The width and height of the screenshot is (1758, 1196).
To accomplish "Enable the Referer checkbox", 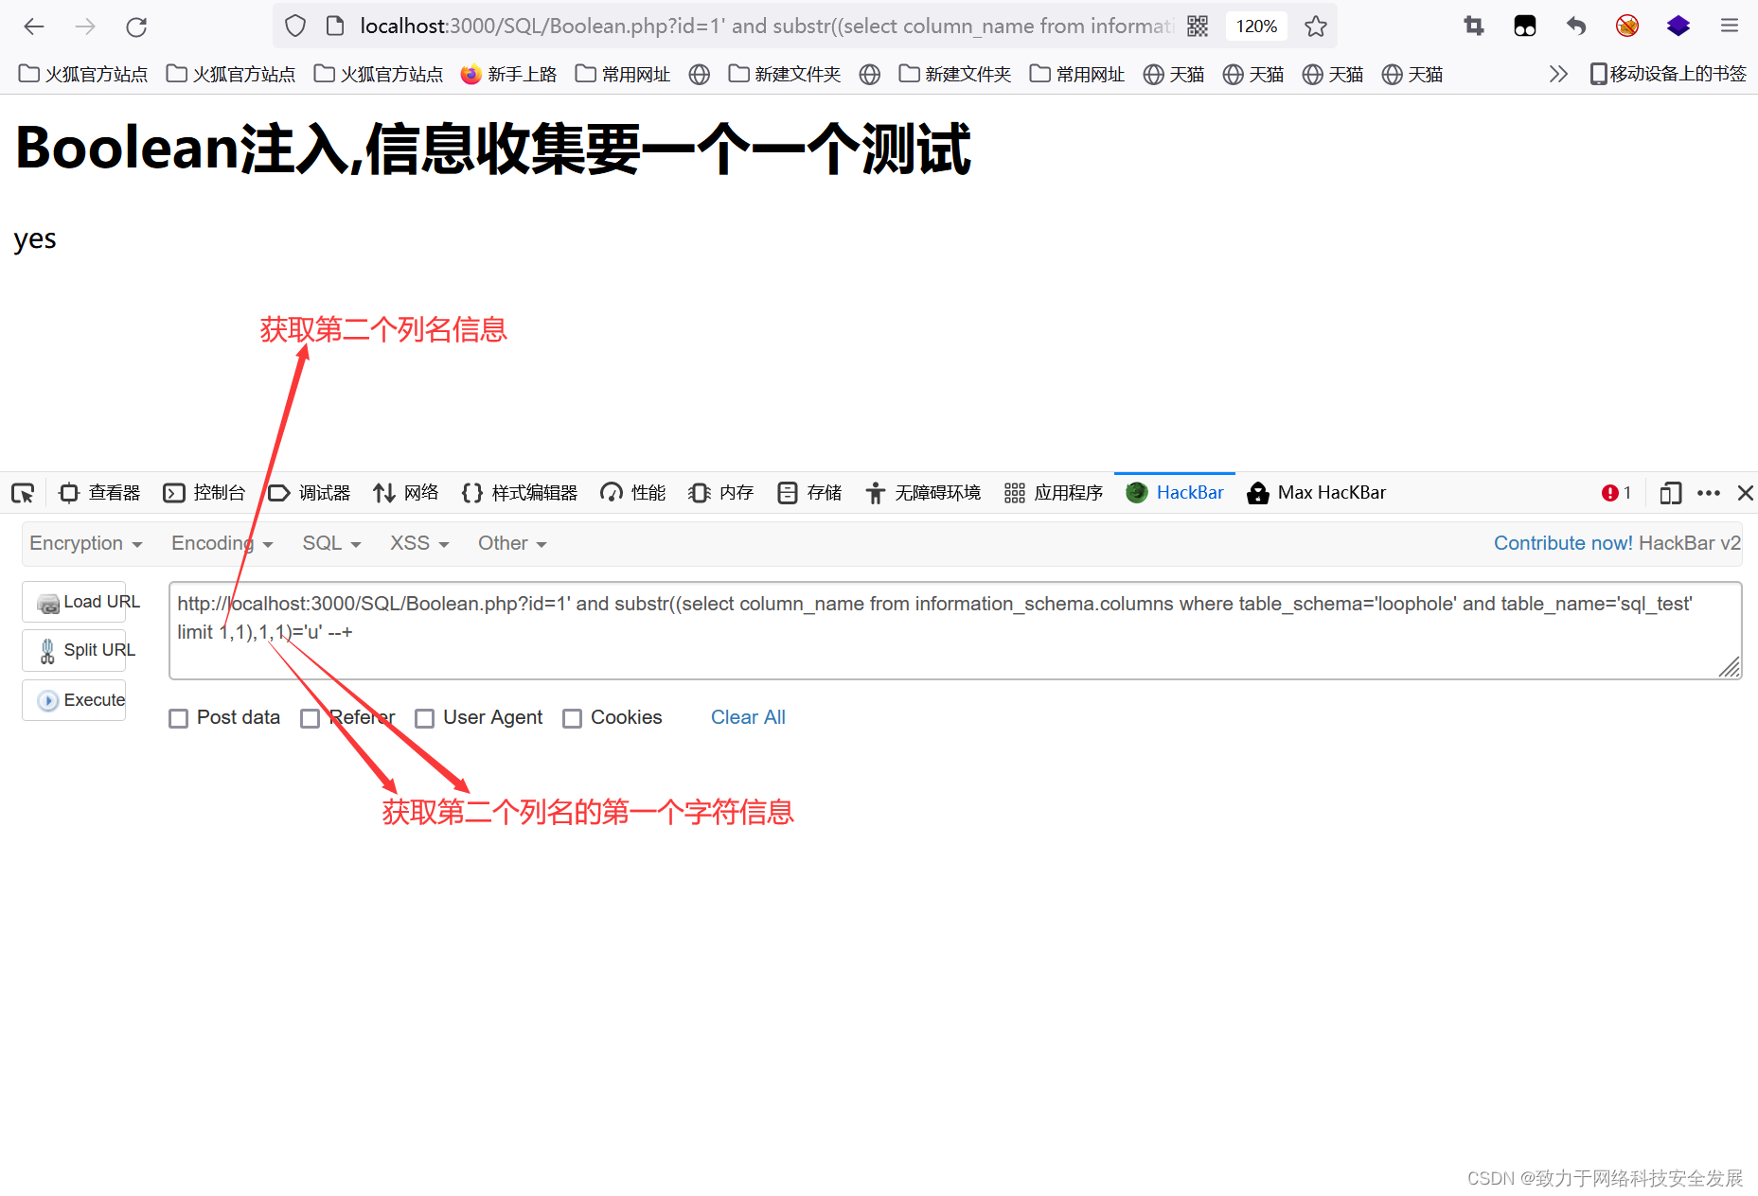I will (x=310, y=719).
